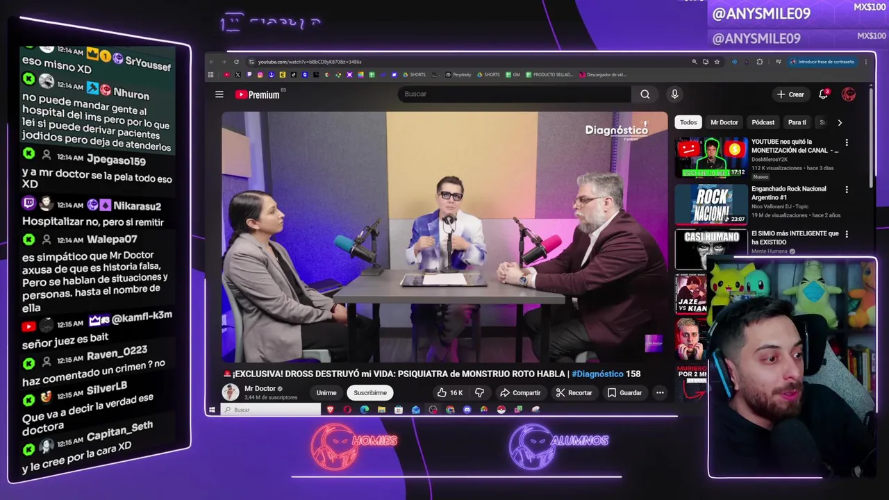The image size is (889, 500).
Task: Click the Pokeball icon in the taskbar
Action: coord(501,410)
